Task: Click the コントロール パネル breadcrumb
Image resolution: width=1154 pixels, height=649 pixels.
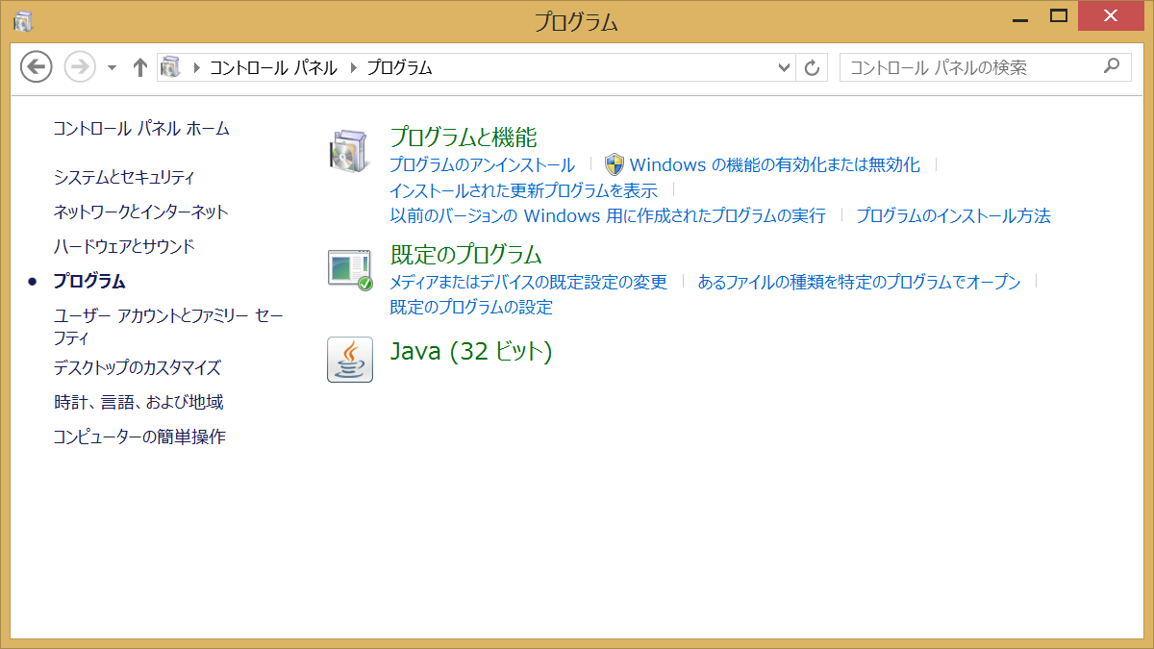Action: click(273, 67)
